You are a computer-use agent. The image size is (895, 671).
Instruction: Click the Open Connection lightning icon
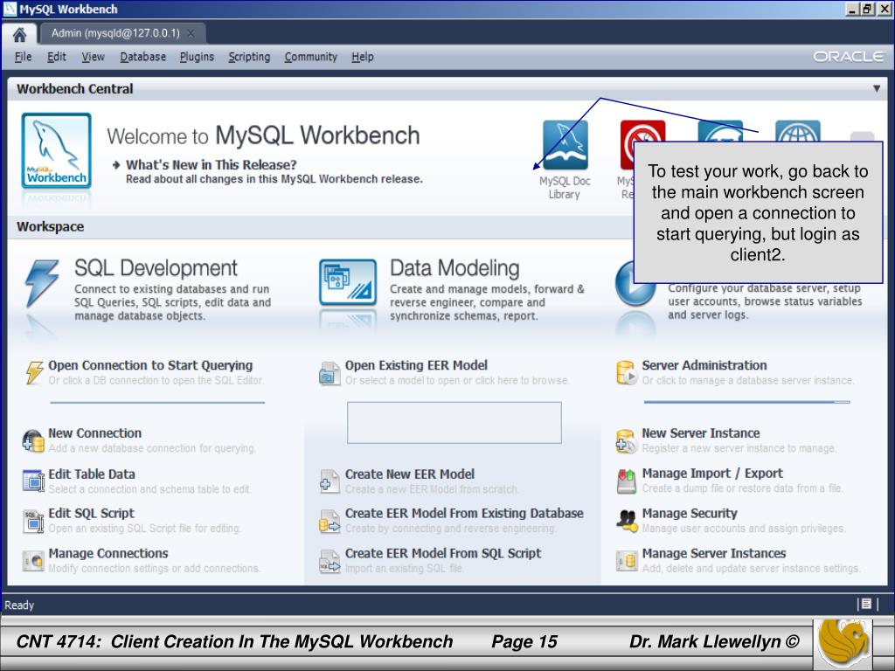pos(34,372)
